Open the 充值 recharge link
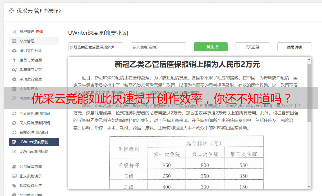 pos(39,32)
